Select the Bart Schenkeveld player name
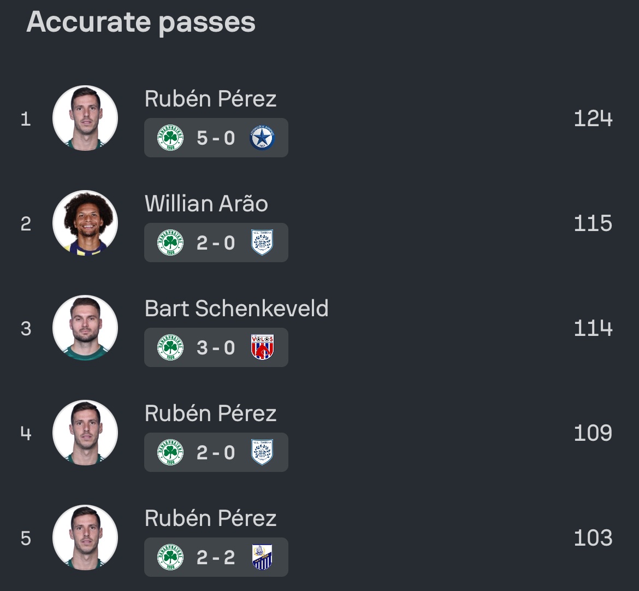The height and width of the screenshot is (591, 639). (x=236, y=309)
